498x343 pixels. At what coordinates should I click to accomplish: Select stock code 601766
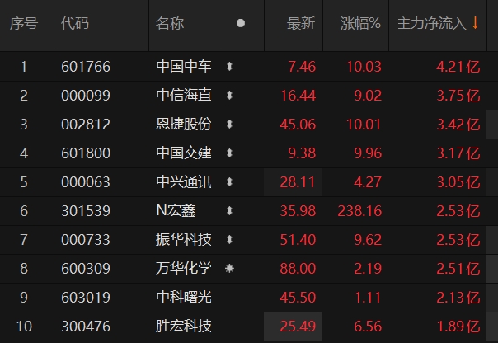click(86, 67)
